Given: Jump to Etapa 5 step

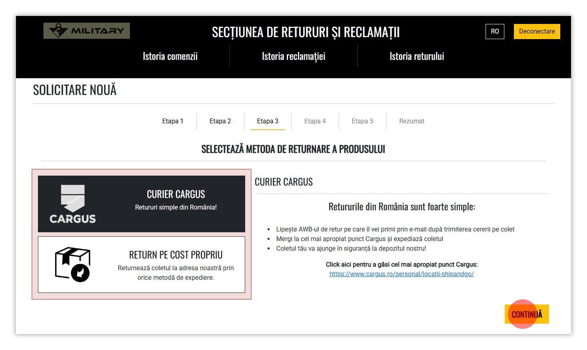Looking at the screenshot, I should pos(362,121).
